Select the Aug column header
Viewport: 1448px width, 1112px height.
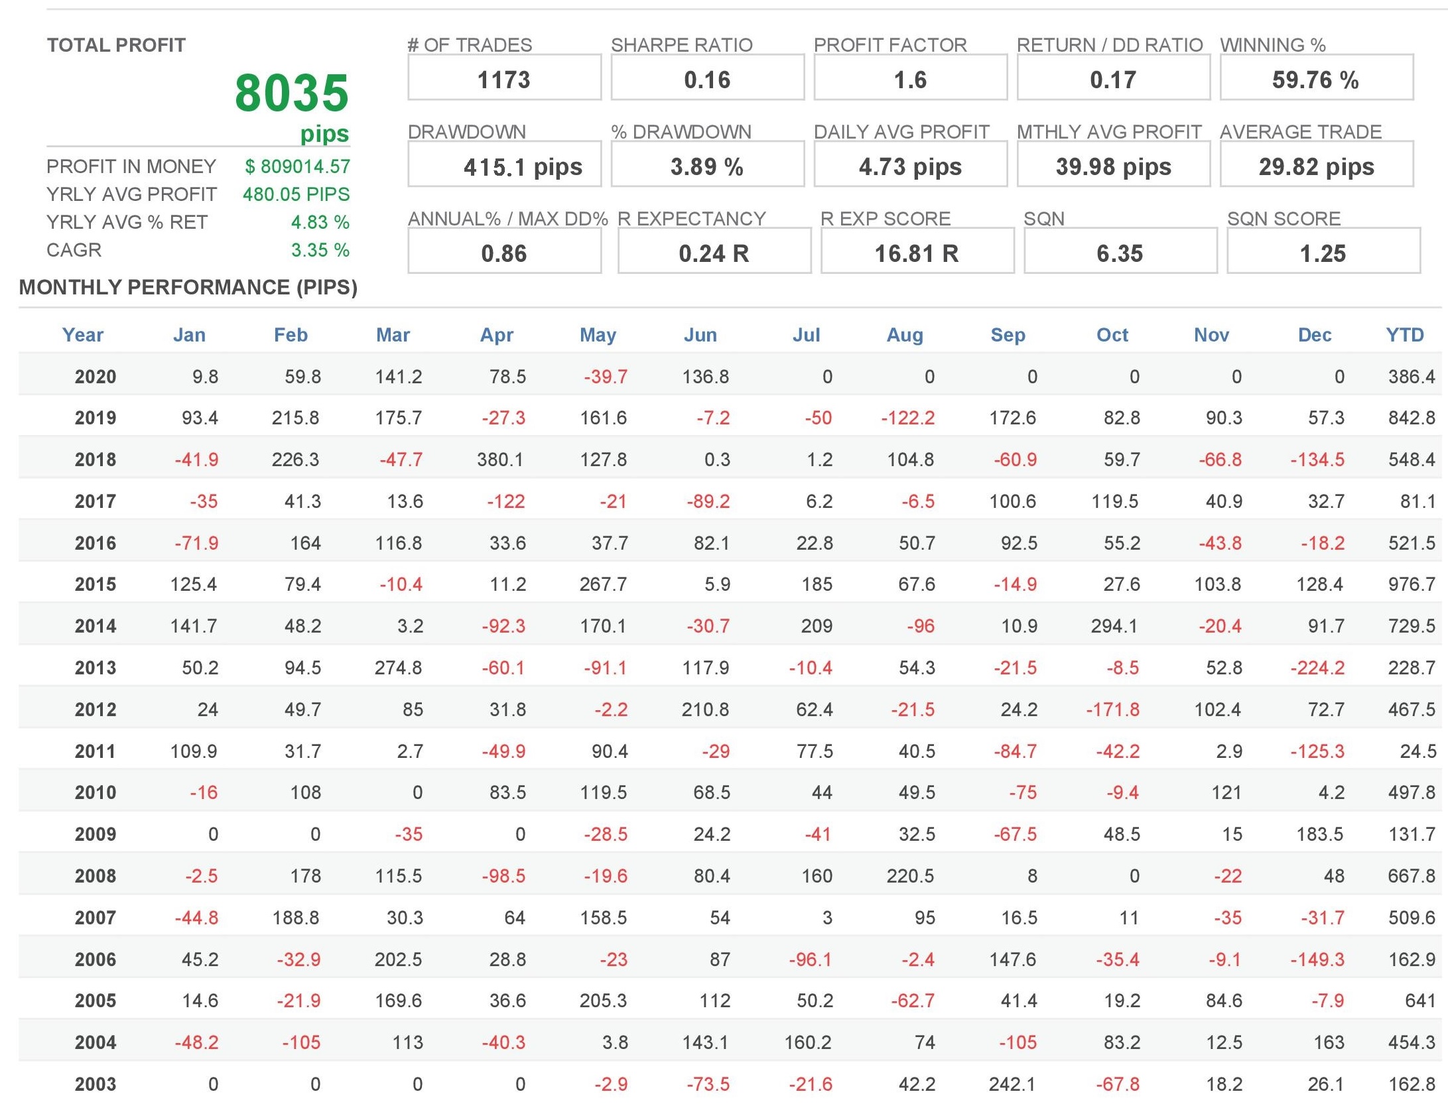905,335
